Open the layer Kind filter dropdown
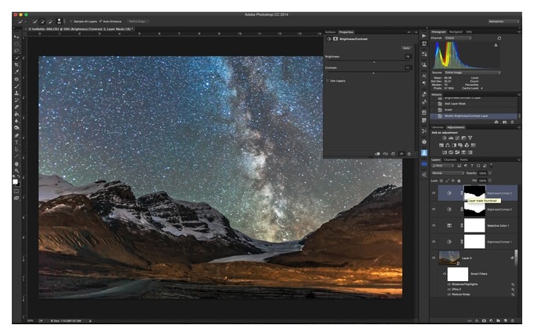This screenshot has height=336, width=534. click(x=443, y=166)
